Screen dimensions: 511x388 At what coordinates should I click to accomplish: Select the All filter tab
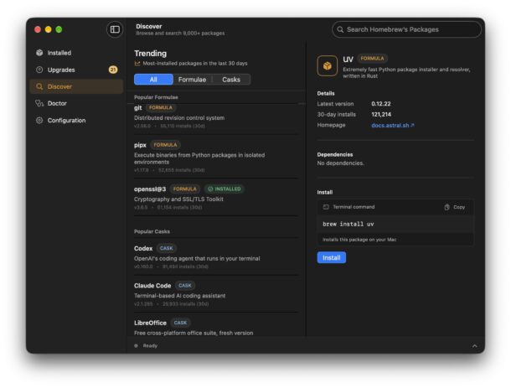pyautogui.click(x=153, y=80)
